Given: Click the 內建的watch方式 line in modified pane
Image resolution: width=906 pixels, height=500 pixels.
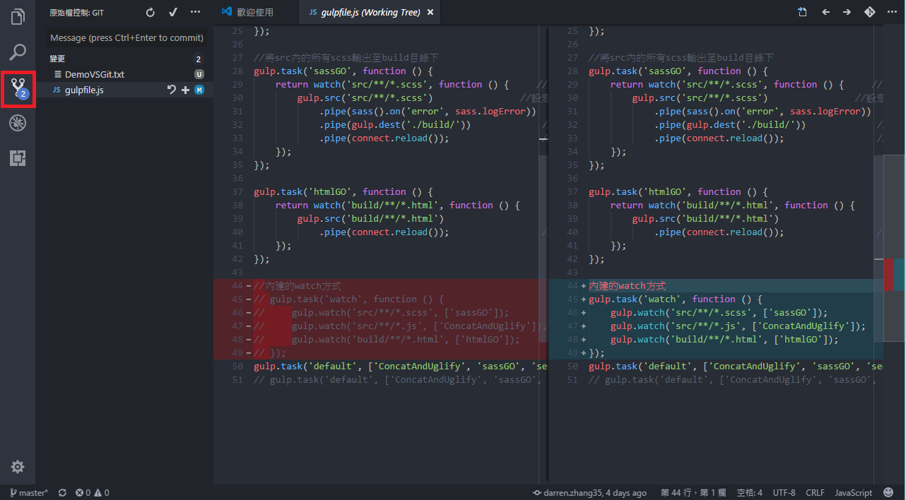Looking at the screenshot, I should (628, 286).
